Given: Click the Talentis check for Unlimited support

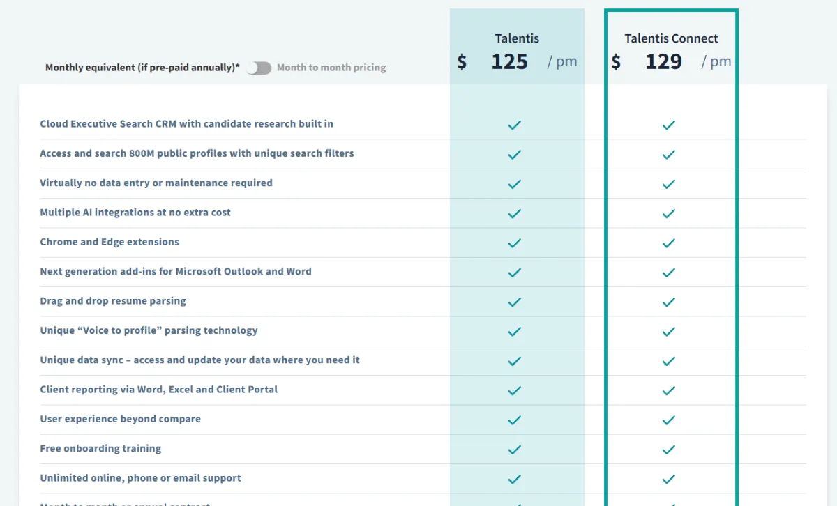Looking at the screenshot, I should click(x=515, y=479).
